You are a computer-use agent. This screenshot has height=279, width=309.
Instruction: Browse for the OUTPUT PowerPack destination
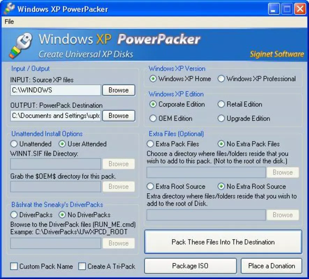(x=119, y=115)
